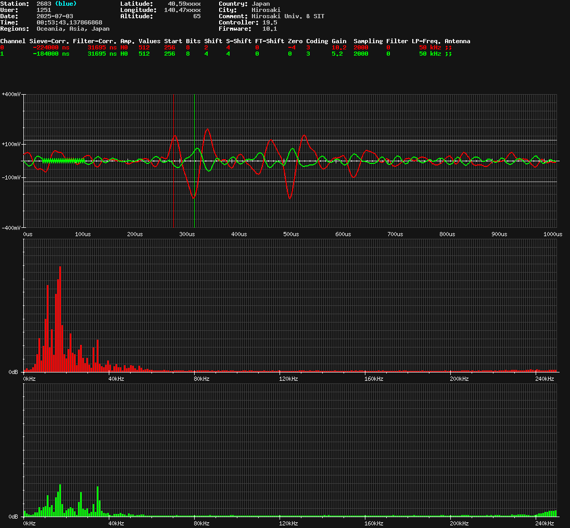This screenshot has width=570, height=528.
Task: Click the "Start" column header
Action: pyautogui.click(x=173, y=41)
